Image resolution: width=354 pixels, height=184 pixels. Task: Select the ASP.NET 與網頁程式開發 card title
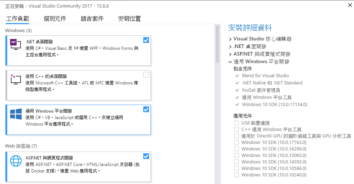(49, 158)
